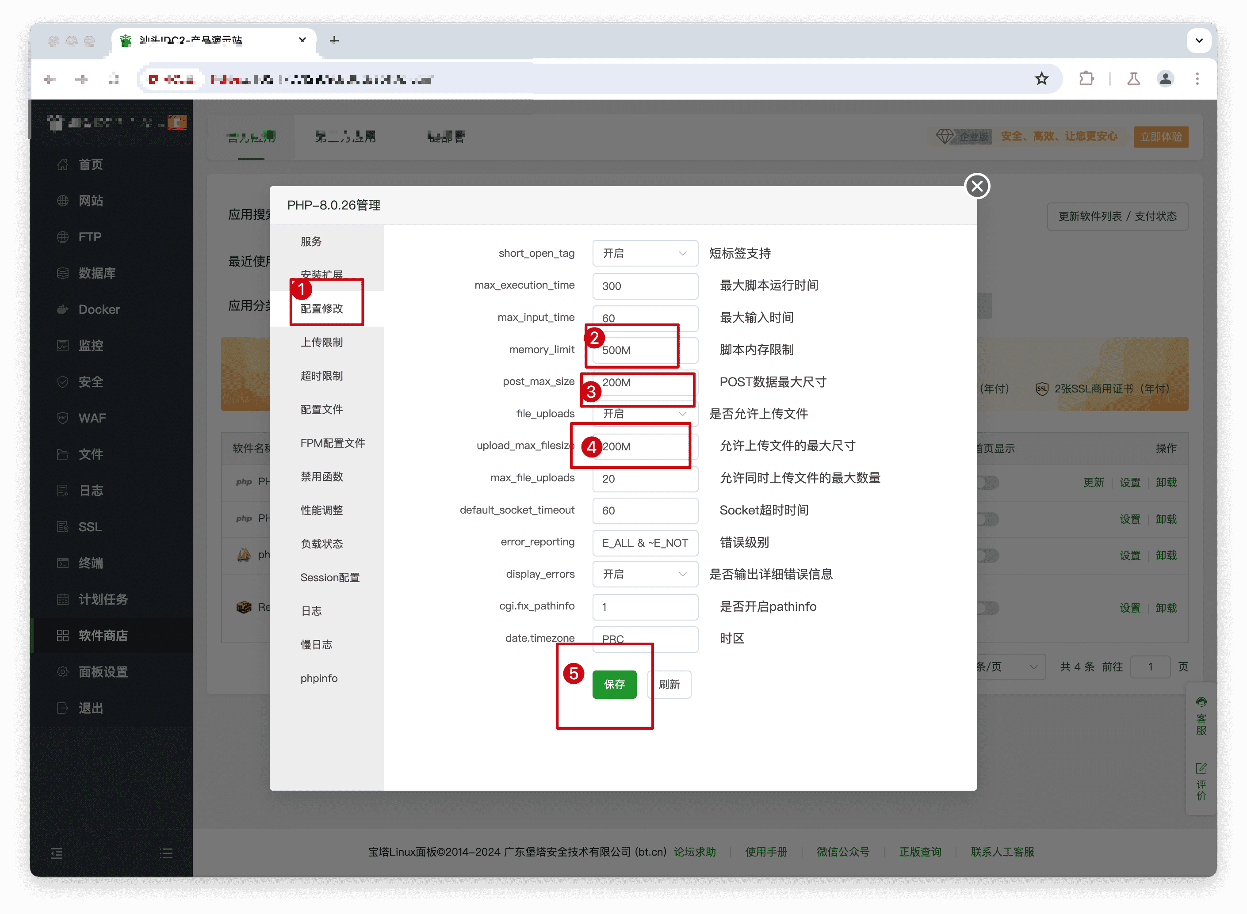Click the green 保存 button

[614, 684]
